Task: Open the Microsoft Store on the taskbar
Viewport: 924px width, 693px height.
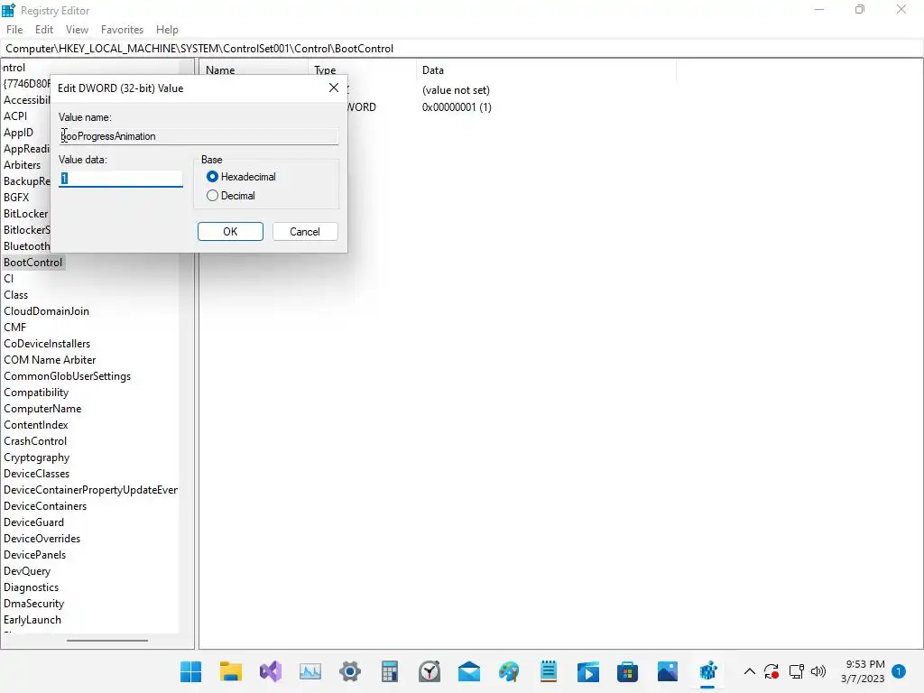Action: point(628,671)
